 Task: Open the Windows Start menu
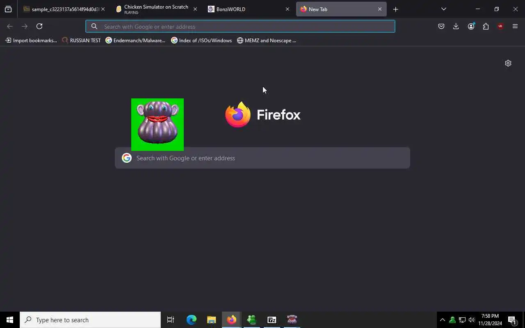pyautogui.click(x=10, y=320)
